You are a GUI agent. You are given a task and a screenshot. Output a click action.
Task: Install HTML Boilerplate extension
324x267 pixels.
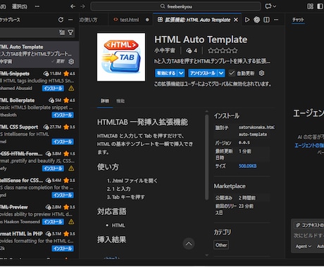coord(63,115)
